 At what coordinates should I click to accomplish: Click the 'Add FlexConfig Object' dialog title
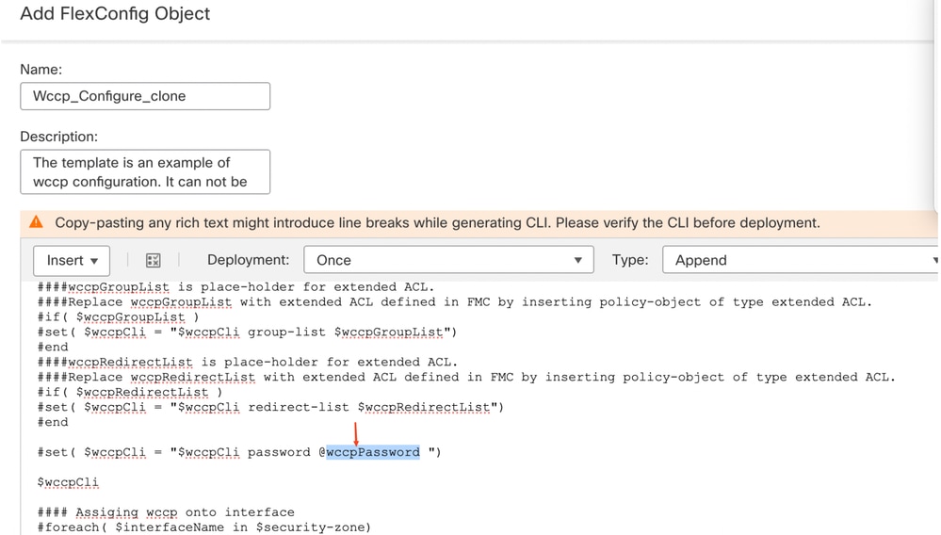[115, 14]
